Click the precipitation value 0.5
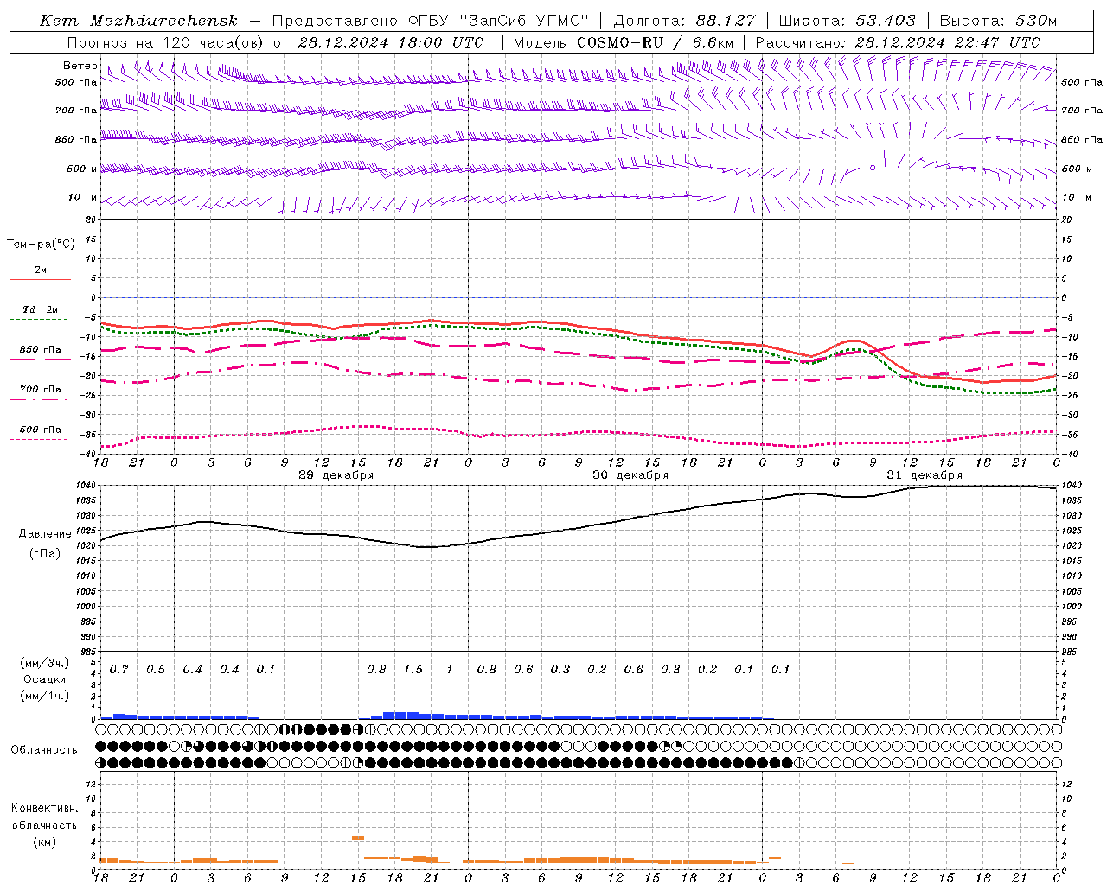This screenshot has height=885, width=1107. (156, 670)
